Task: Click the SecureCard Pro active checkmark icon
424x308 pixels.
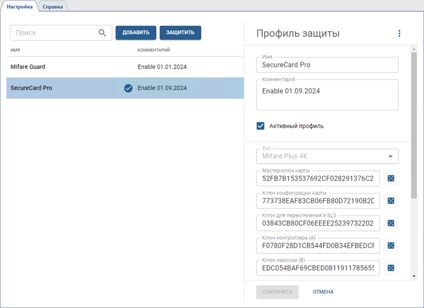Action: [x=128, y=88]
